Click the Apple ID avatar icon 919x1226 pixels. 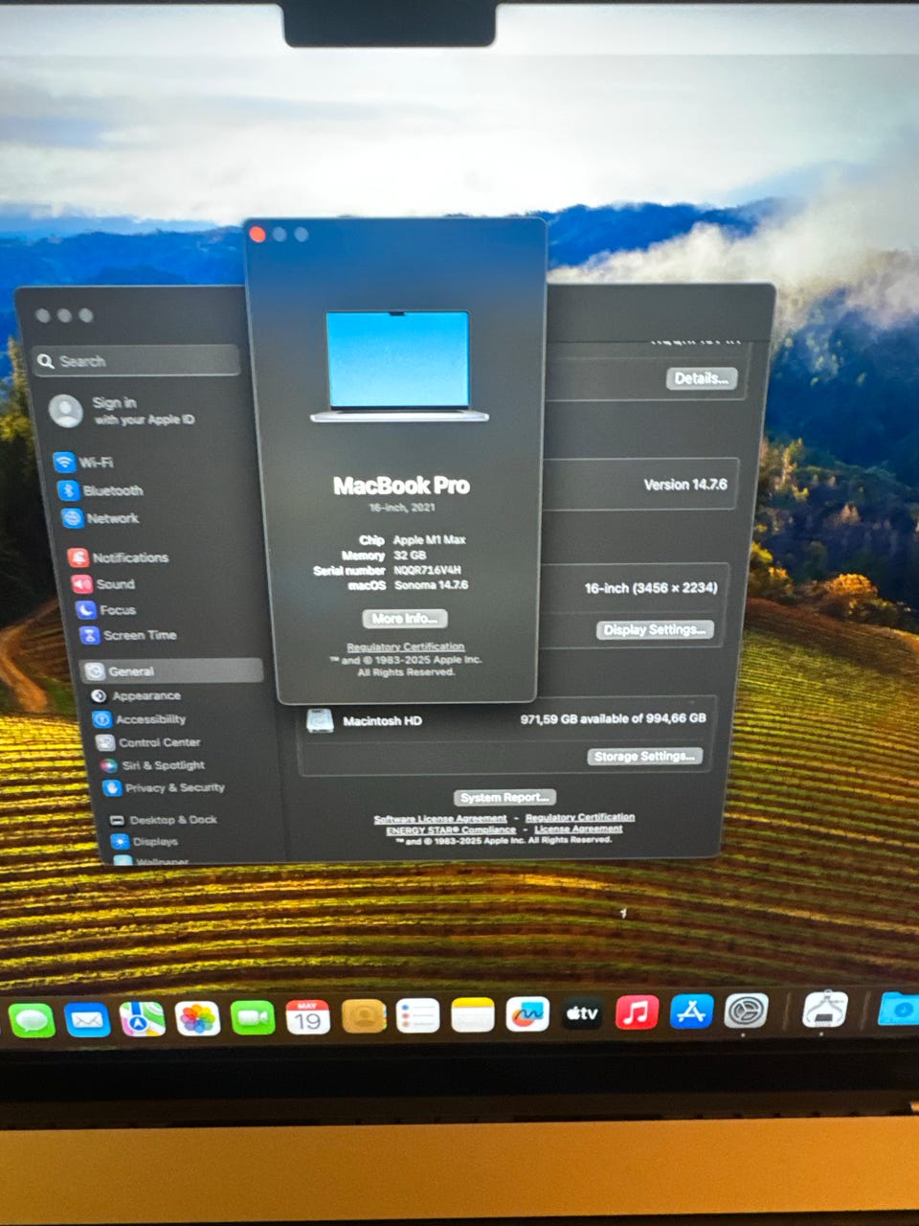tap(66, 411)
